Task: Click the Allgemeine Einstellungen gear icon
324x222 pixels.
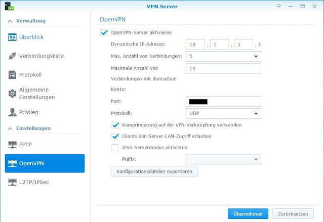Action: click(x=12, y=94)
